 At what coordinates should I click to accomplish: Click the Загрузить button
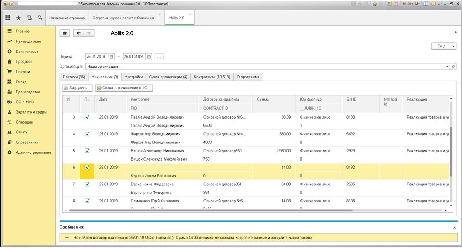tap(78, 88)
